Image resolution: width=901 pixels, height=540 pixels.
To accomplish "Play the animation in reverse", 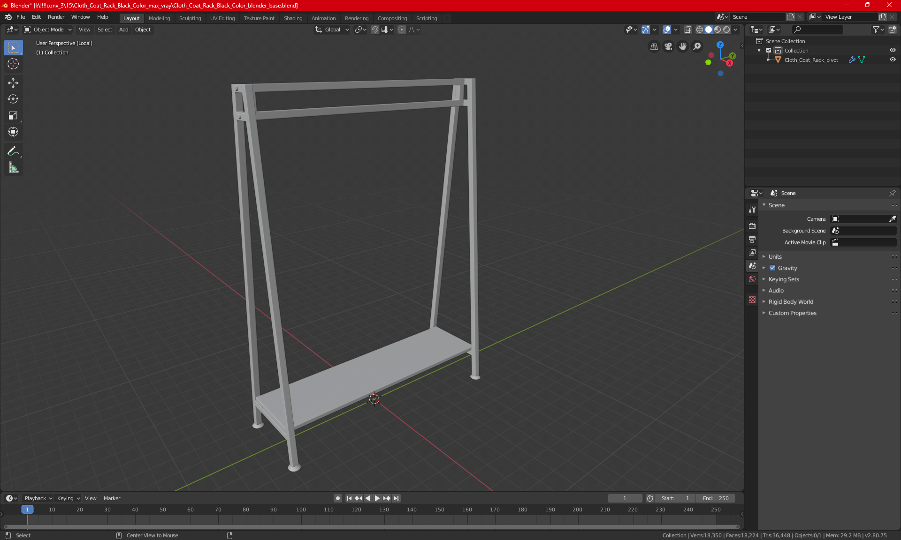I will point(368,498).
